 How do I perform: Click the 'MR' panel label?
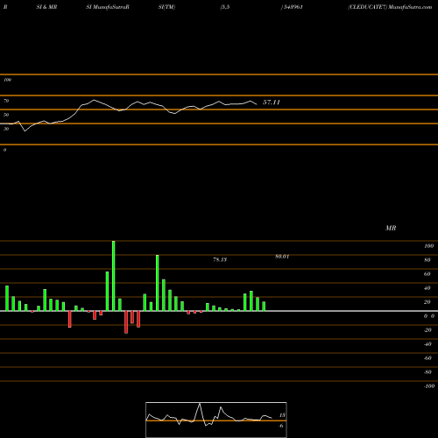(x=391, y=228)
